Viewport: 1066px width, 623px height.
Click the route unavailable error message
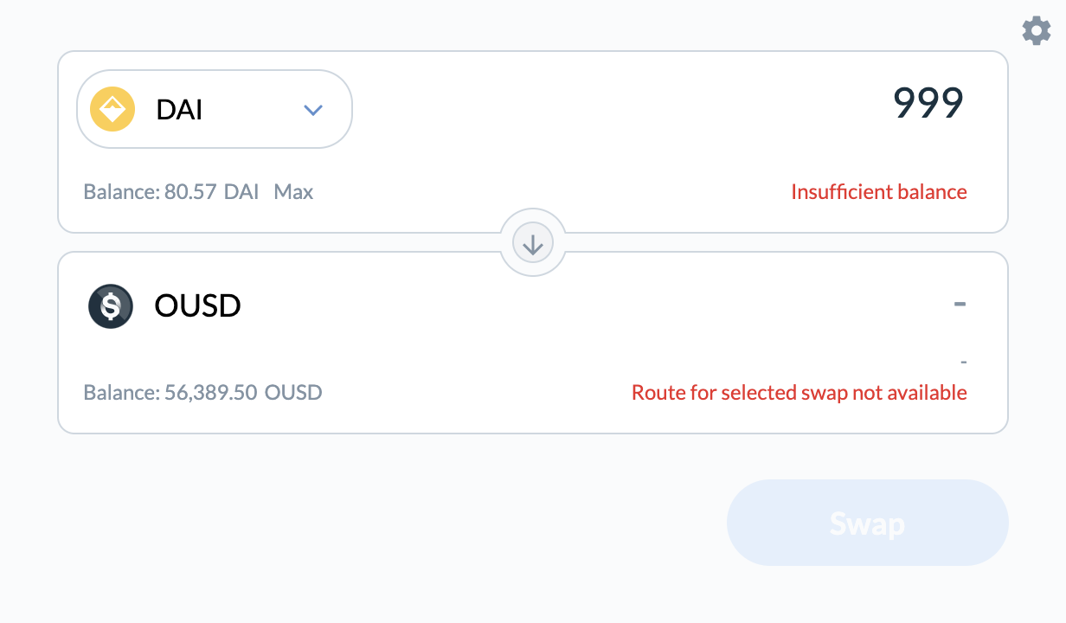point(798,392)
